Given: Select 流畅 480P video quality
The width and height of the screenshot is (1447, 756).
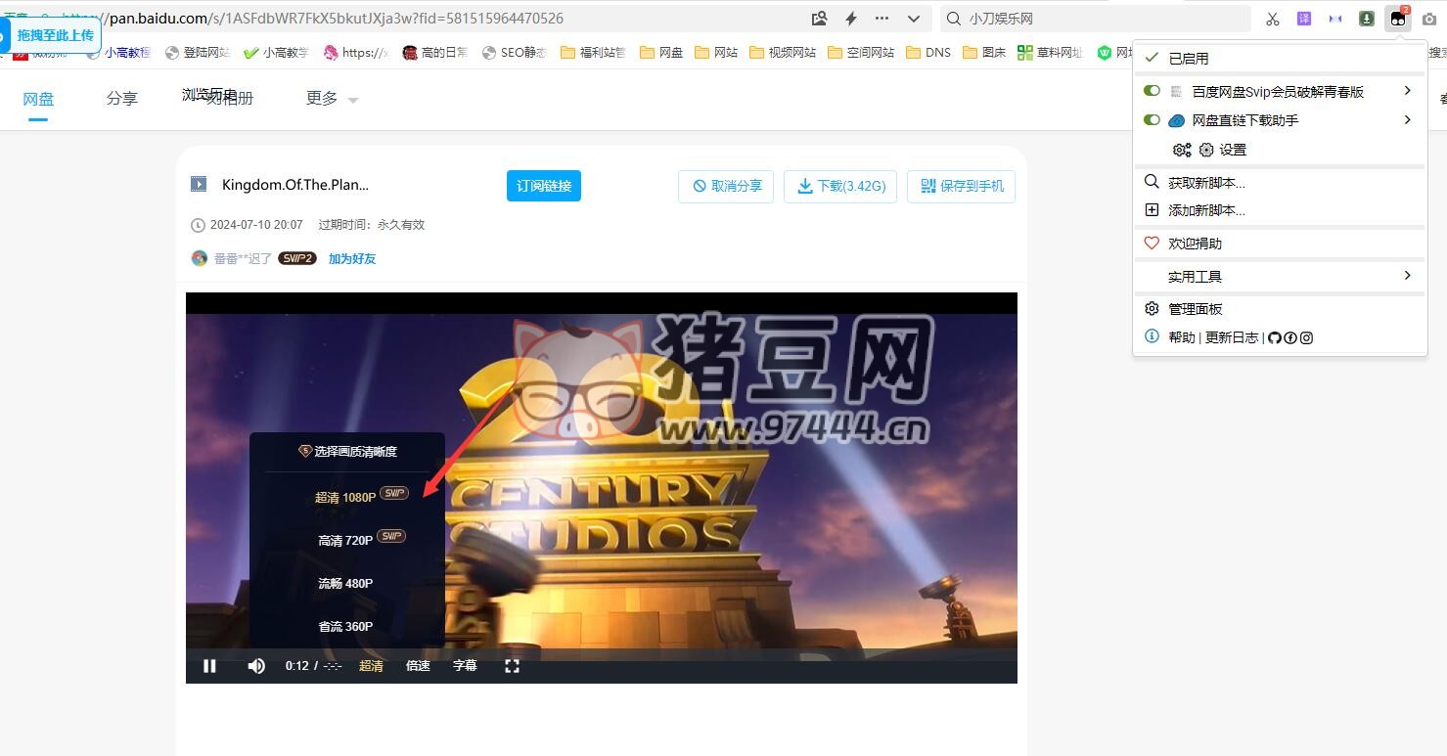Looking at the screenshot, I should click(345, 584).
